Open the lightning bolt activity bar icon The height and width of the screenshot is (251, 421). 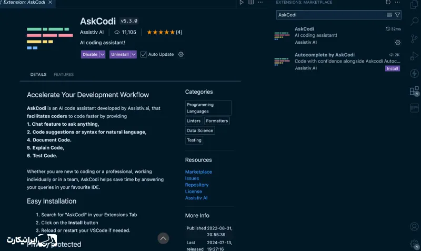coord(414,74)
